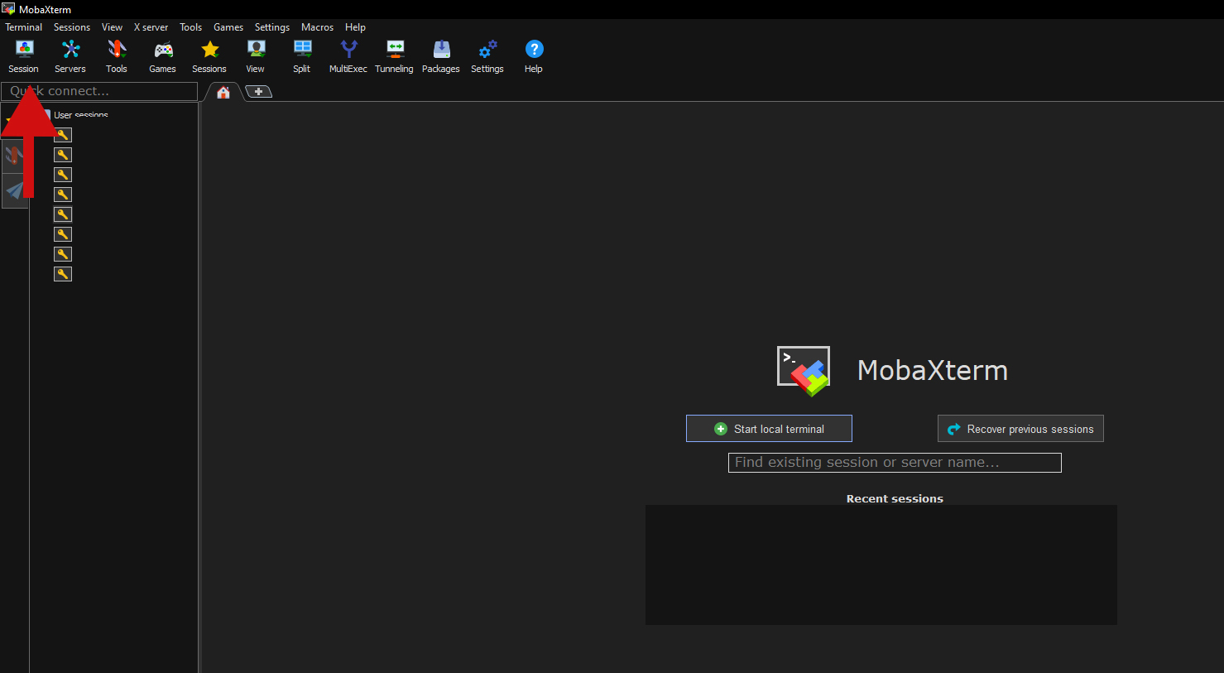Open the Games toolbar icon with the gamepad
The width and height of the screenshot is (1224, 673).
(x=162, y=57)
